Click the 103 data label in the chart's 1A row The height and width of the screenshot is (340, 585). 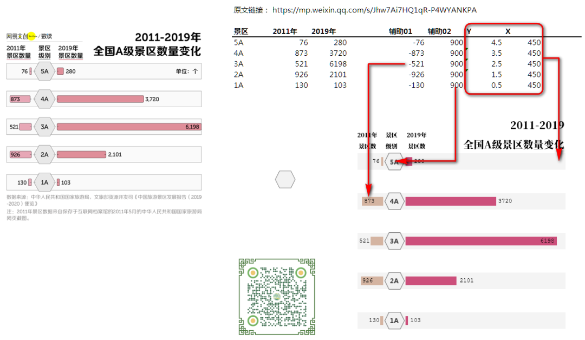(415, 321)
